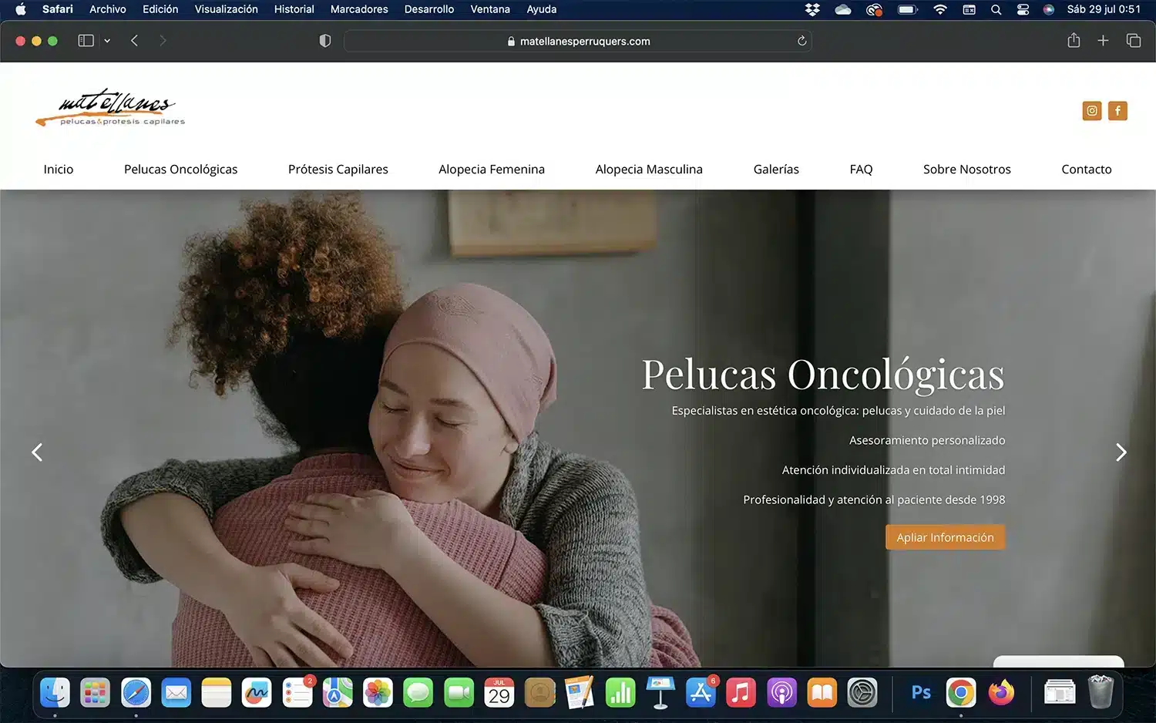
Task: Click Safari's share icon
Action: tap(1074, 41)
